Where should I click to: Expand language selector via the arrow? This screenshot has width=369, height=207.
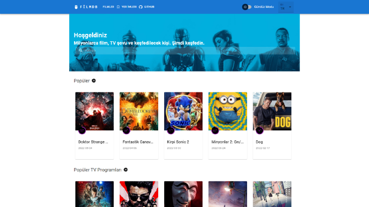[x=290, y=7]
